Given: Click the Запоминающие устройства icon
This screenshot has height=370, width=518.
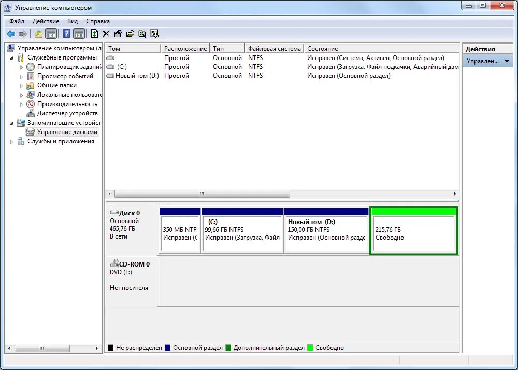Looking at the screenshot, I should point(21,123).
